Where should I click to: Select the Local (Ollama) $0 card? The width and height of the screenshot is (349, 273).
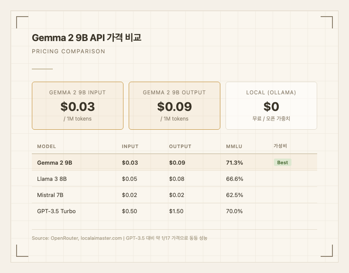[x=271, y=106]
